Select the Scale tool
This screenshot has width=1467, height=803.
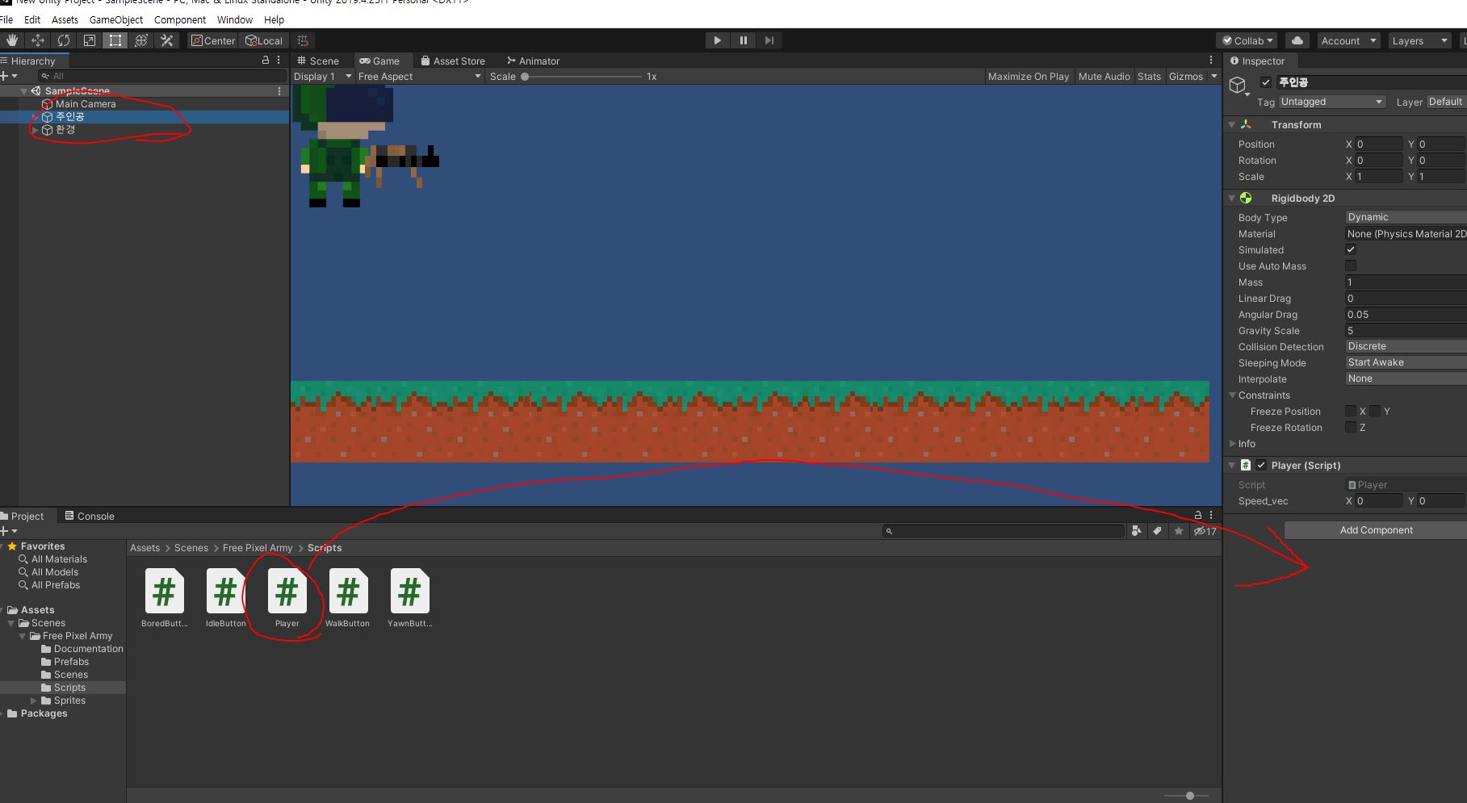click(x=90, y=40)
